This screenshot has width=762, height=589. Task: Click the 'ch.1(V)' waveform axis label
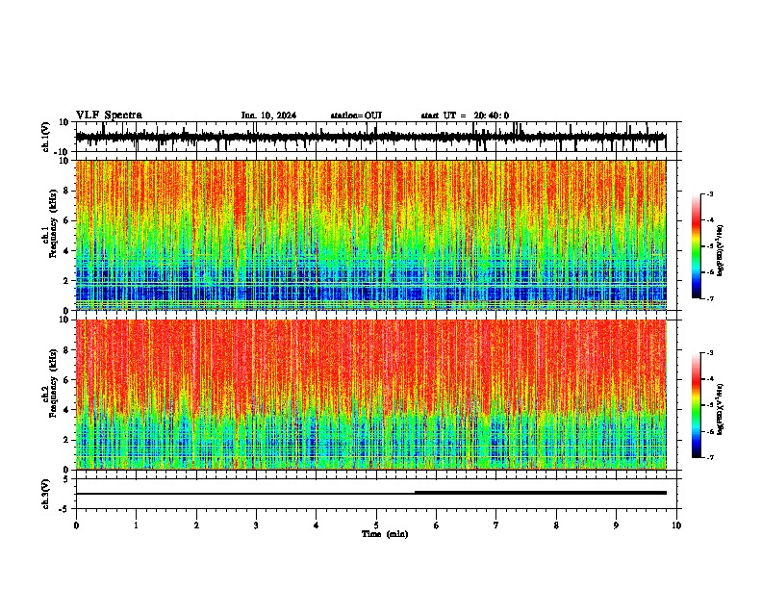click(x=46, y=137)
